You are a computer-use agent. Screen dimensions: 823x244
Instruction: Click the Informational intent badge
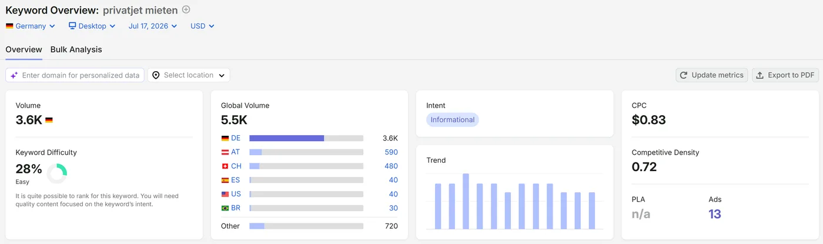453,120
